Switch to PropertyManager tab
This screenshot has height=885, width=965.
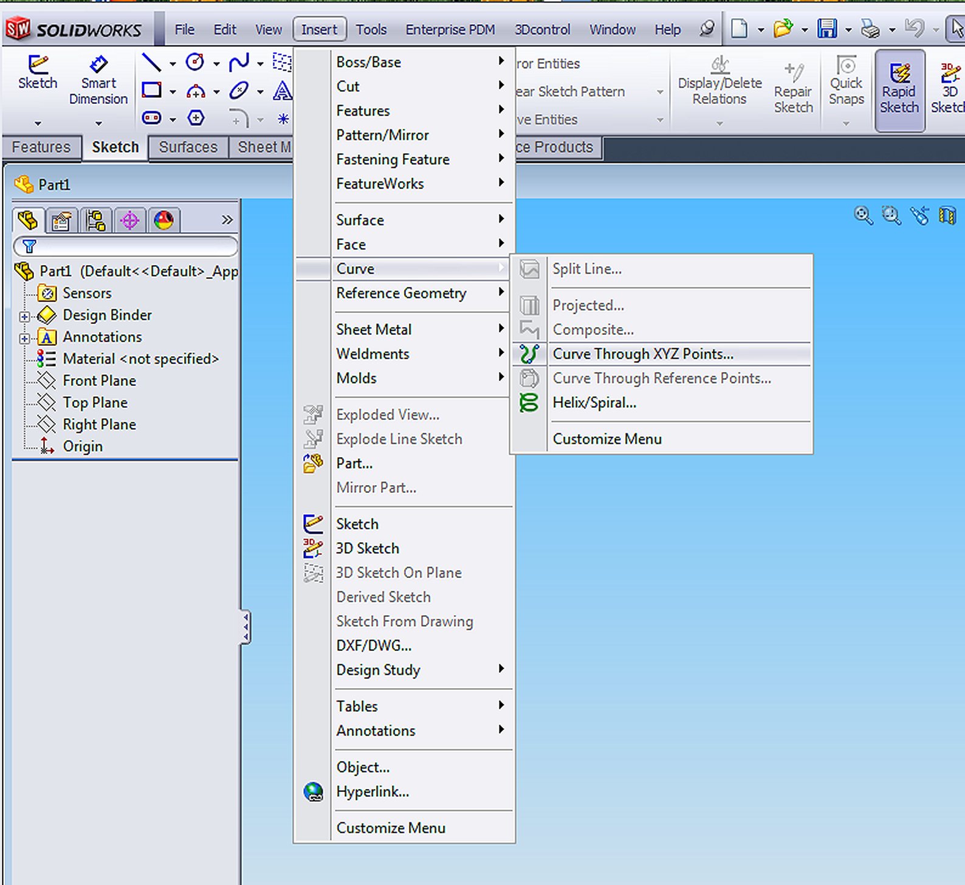pos(61,220)
